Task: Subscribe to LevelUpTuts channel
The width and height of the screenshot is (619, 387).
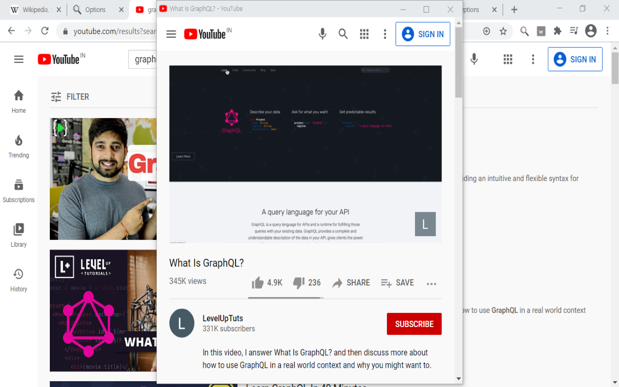Action: coord(414,324)
